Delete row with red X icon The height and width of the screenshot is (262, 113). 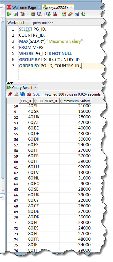pyautogui.click(x=29, y=94)
